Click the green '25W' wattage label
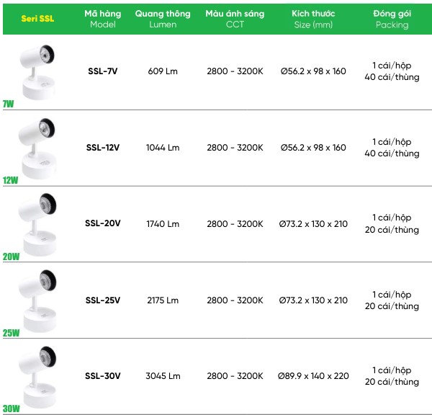432x415 pixels. click(x=11, y=333)
